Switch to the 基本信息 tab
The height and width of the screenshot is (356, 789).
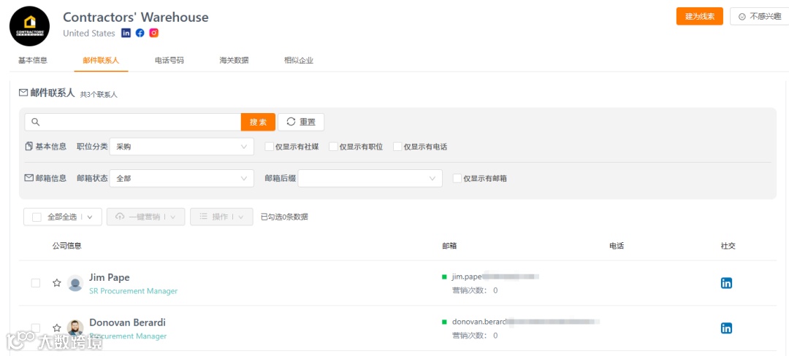click(x=33, y=61)
